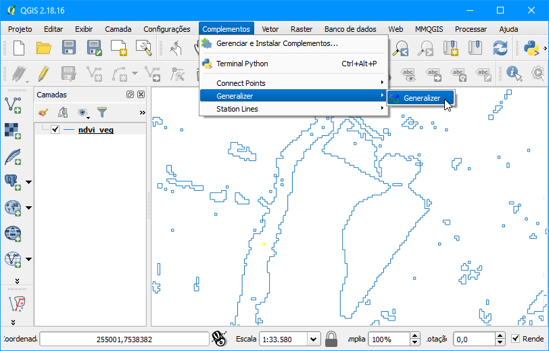Click the move label abc icon

(433, 74)
